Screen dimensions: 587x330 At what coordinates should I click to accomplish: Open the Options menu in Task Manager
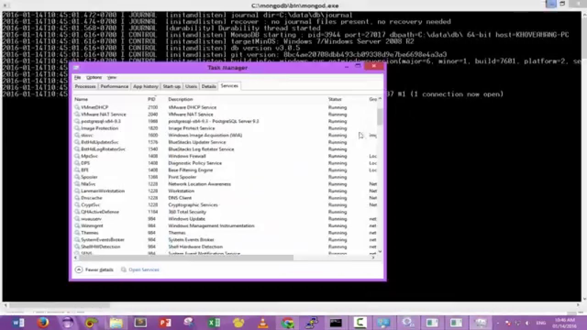click(x=94, y=77)
